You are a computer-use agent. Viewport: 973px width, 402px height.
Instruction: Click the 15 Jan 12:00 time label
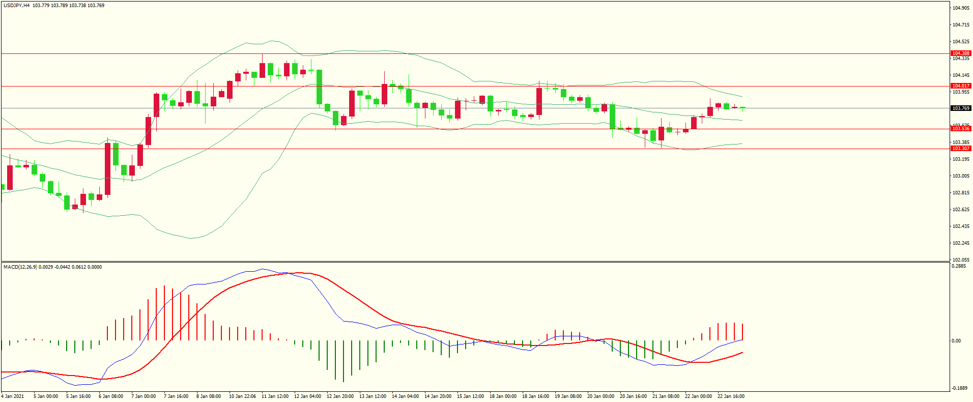click(x=470, y=396)
